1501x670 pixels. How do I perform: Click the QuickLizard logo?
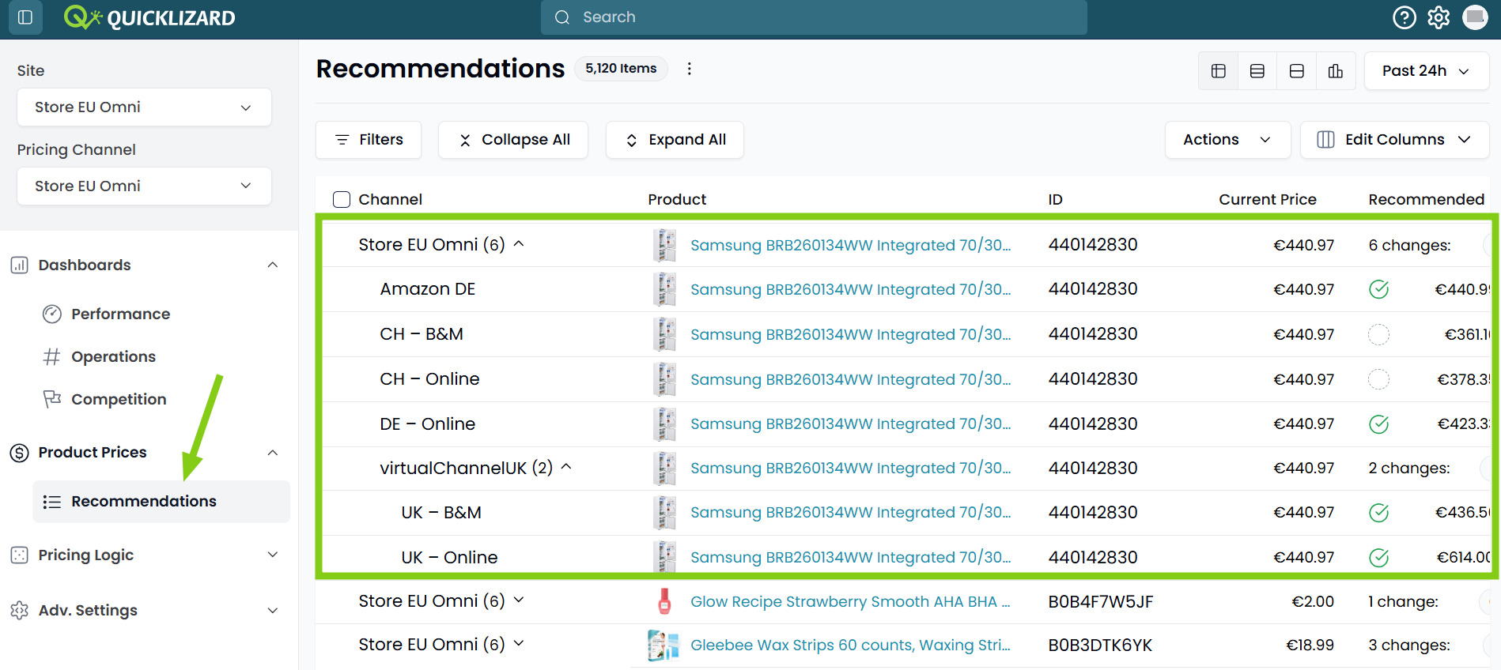149,17
